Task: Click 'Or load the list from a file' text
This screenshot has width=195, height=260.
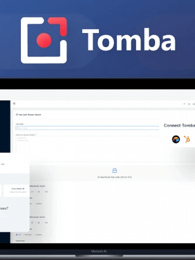Action: (x=115, y=177)
